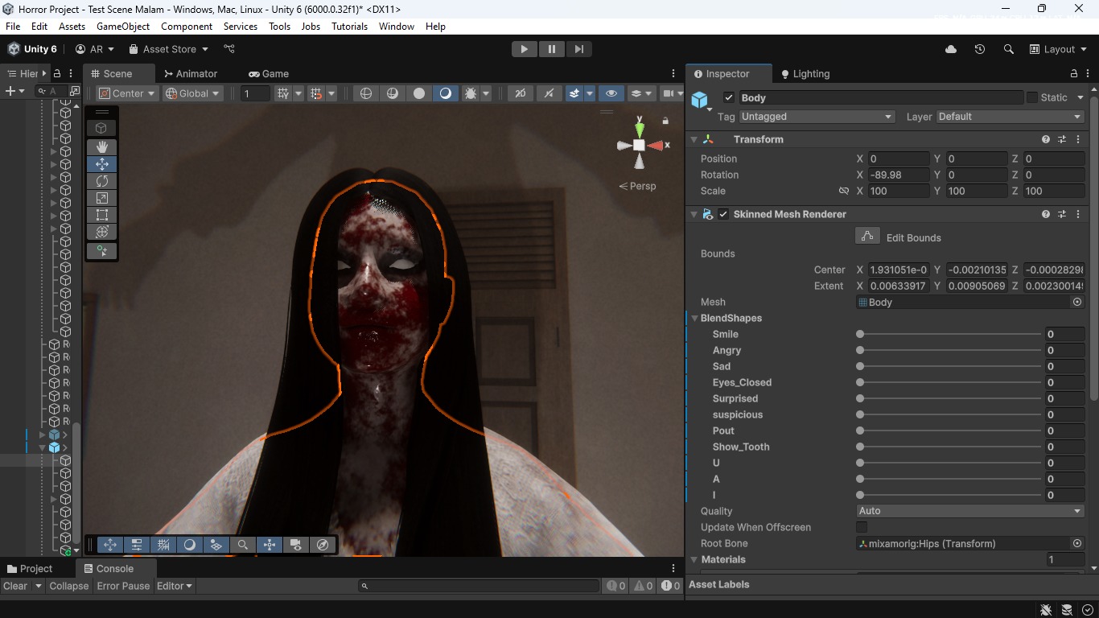Select the Scale tool
Screen dimensions: 1099x618
coord(101,198)
